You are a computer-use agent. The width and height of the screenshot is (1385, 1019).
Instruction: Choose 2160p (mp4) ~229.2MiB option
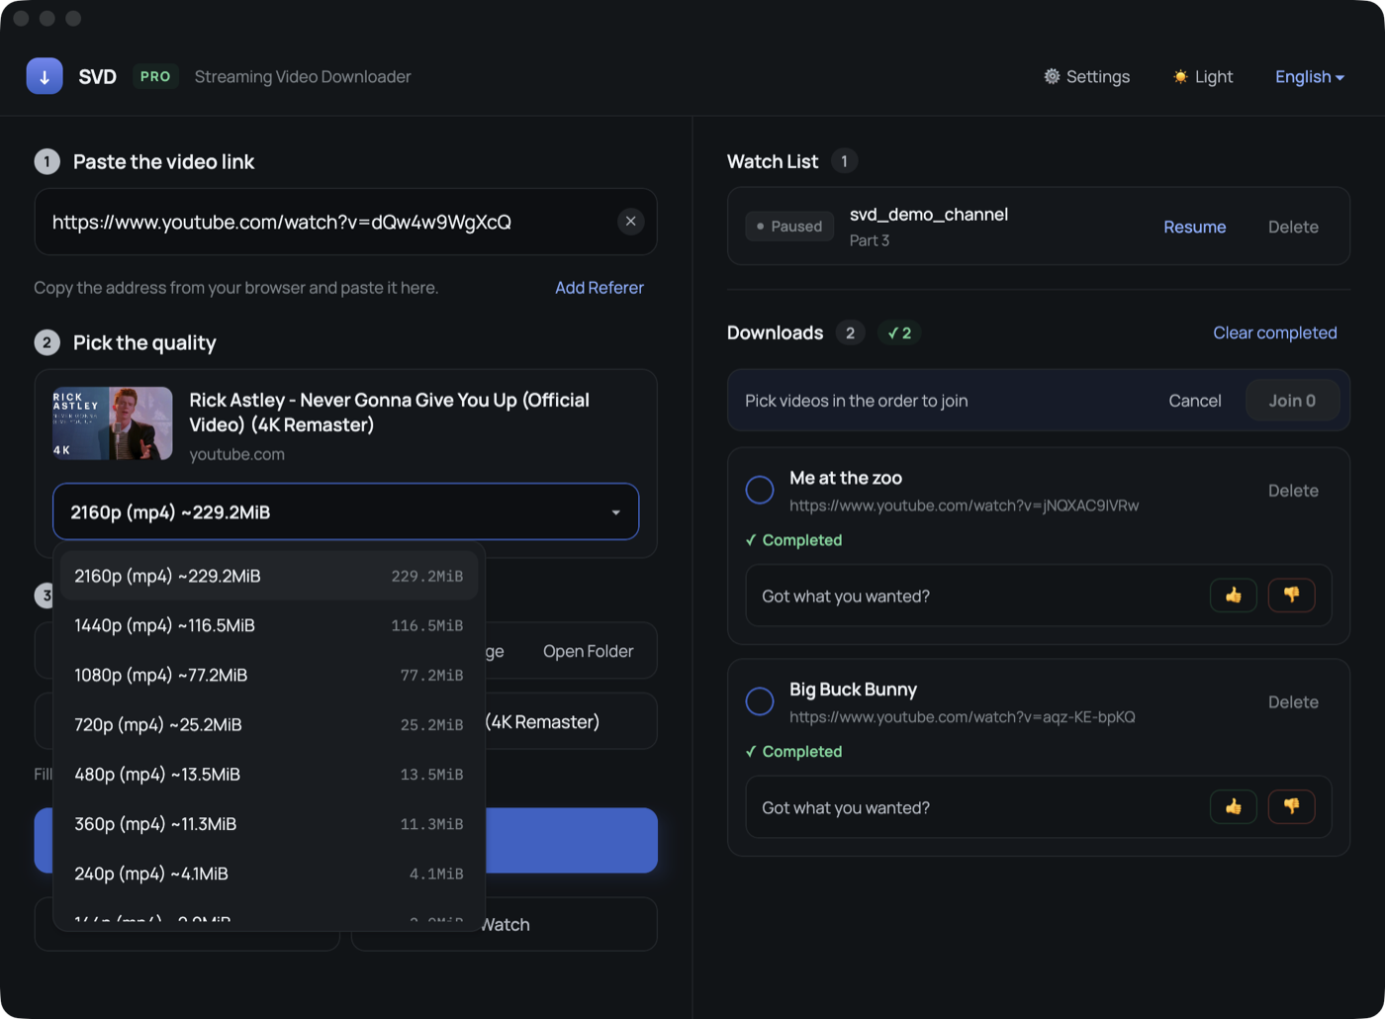click(269, 576)
